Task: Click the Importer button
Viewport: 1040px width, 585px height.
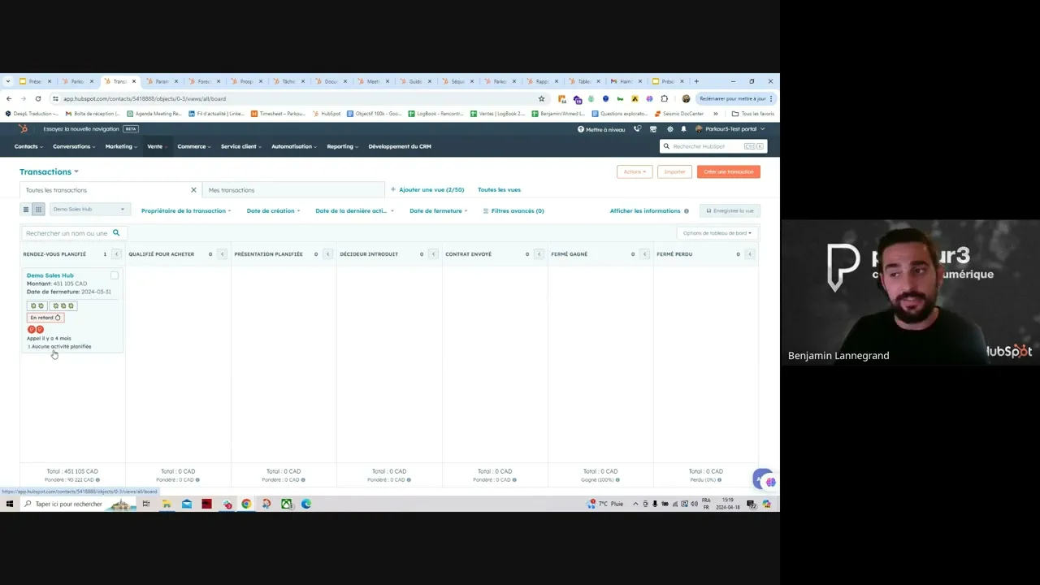Action: click(x=674, y=171)
